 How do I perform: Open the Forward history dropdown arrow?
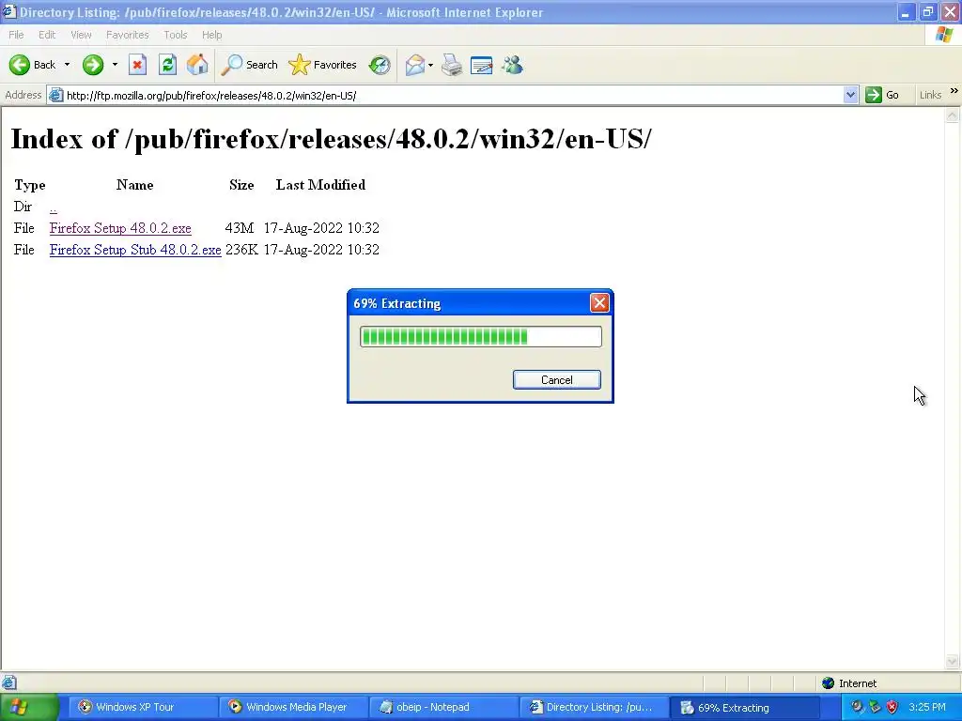coord(115,65)
